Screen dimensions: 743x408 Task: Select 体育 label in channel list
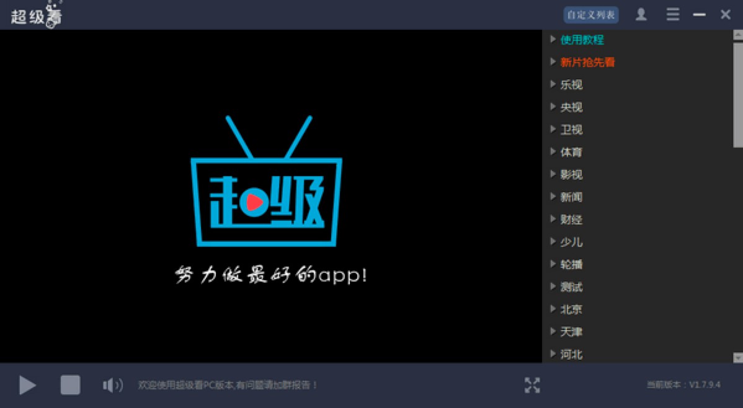coord(571,152)
